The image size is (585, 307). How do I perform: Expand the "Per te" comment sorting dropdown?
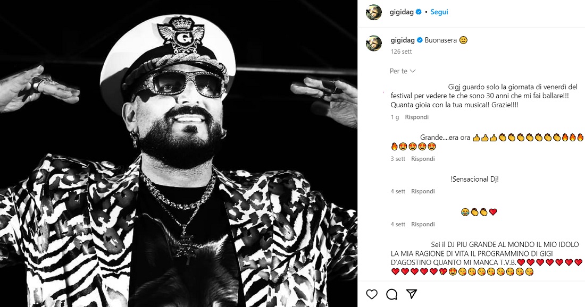point(403,71)
